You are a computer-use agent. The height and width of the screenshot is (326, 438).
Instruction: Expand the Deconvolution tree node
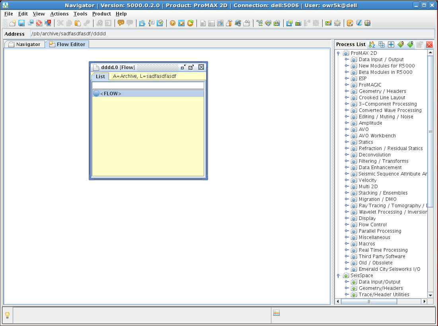(347, 155)
